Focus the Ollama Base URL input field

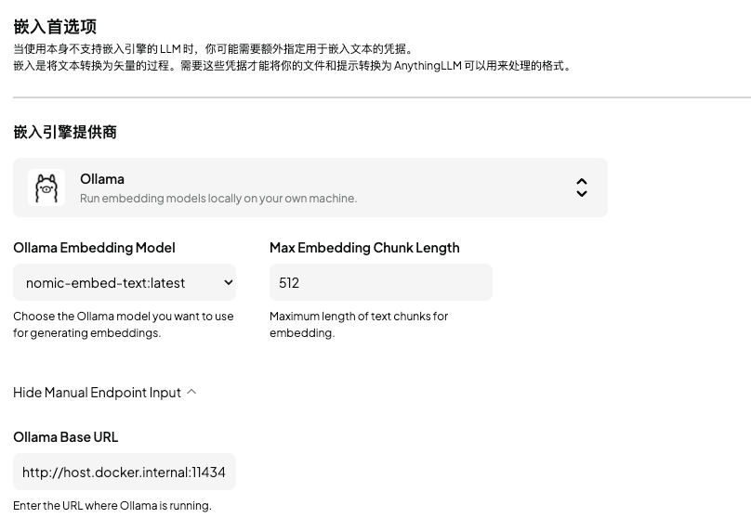(x=124, y=472)
